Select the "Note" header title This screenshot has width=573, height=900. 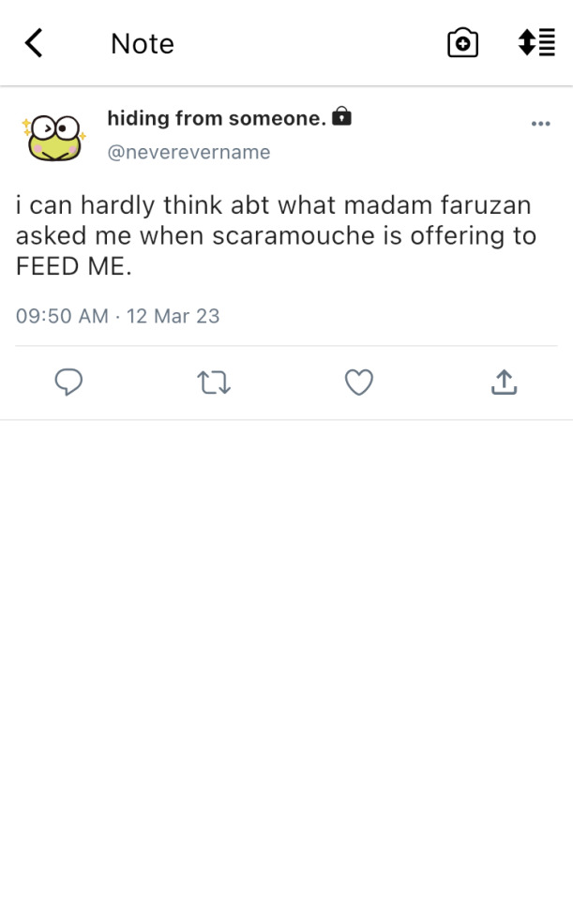pos(142,44)
